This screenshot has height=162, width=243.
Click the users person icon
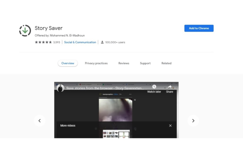[102, 42]
